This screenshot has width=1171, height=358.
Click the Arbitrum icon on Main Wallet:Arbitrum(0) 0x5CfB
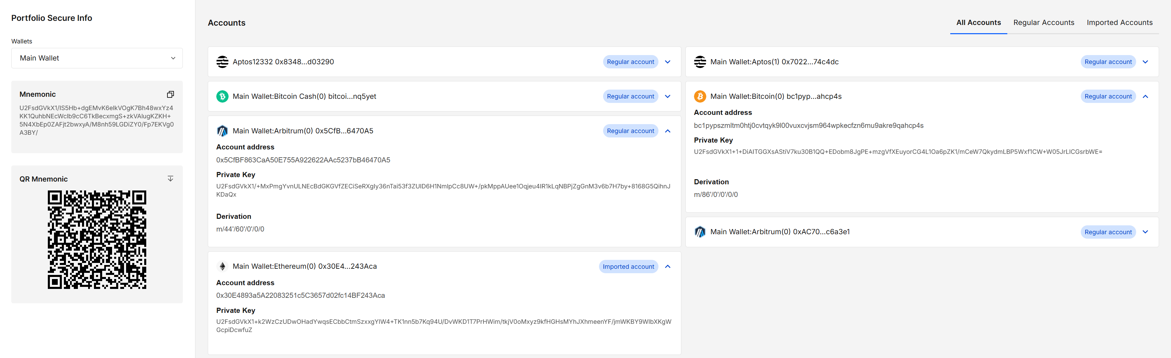[x=222, y=131]
